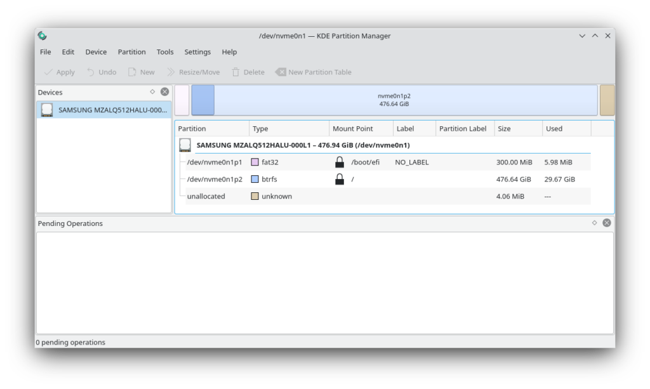650x389 pixels.
Task: Click the 476.64 GiB size cell in table
Action: [x=514, y=180]
